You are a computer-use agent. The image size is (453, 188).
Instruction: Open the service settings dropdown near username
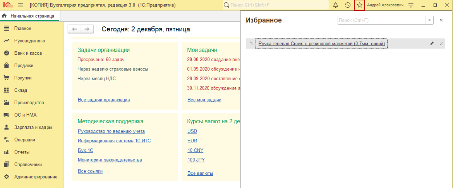(411, 5)
